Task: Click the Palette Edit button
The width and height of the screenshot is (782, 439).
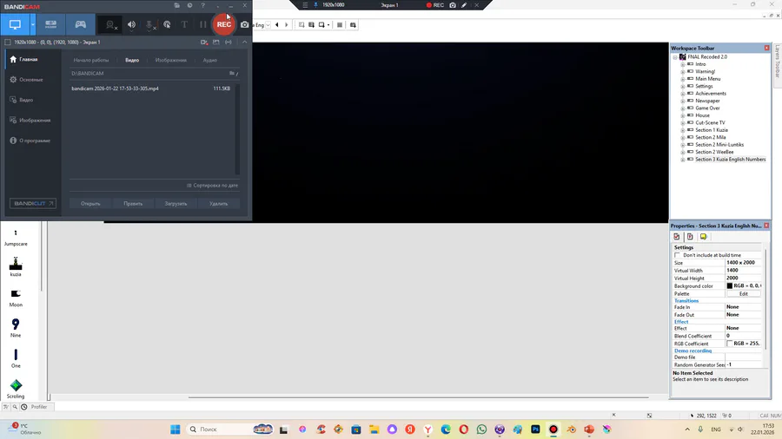Action: click(x=744, y=293)
